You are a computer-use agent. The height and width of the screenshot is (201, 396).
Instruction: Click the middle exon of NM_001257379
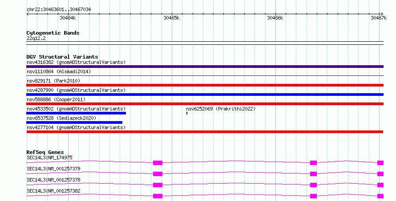tap(313, 174)
